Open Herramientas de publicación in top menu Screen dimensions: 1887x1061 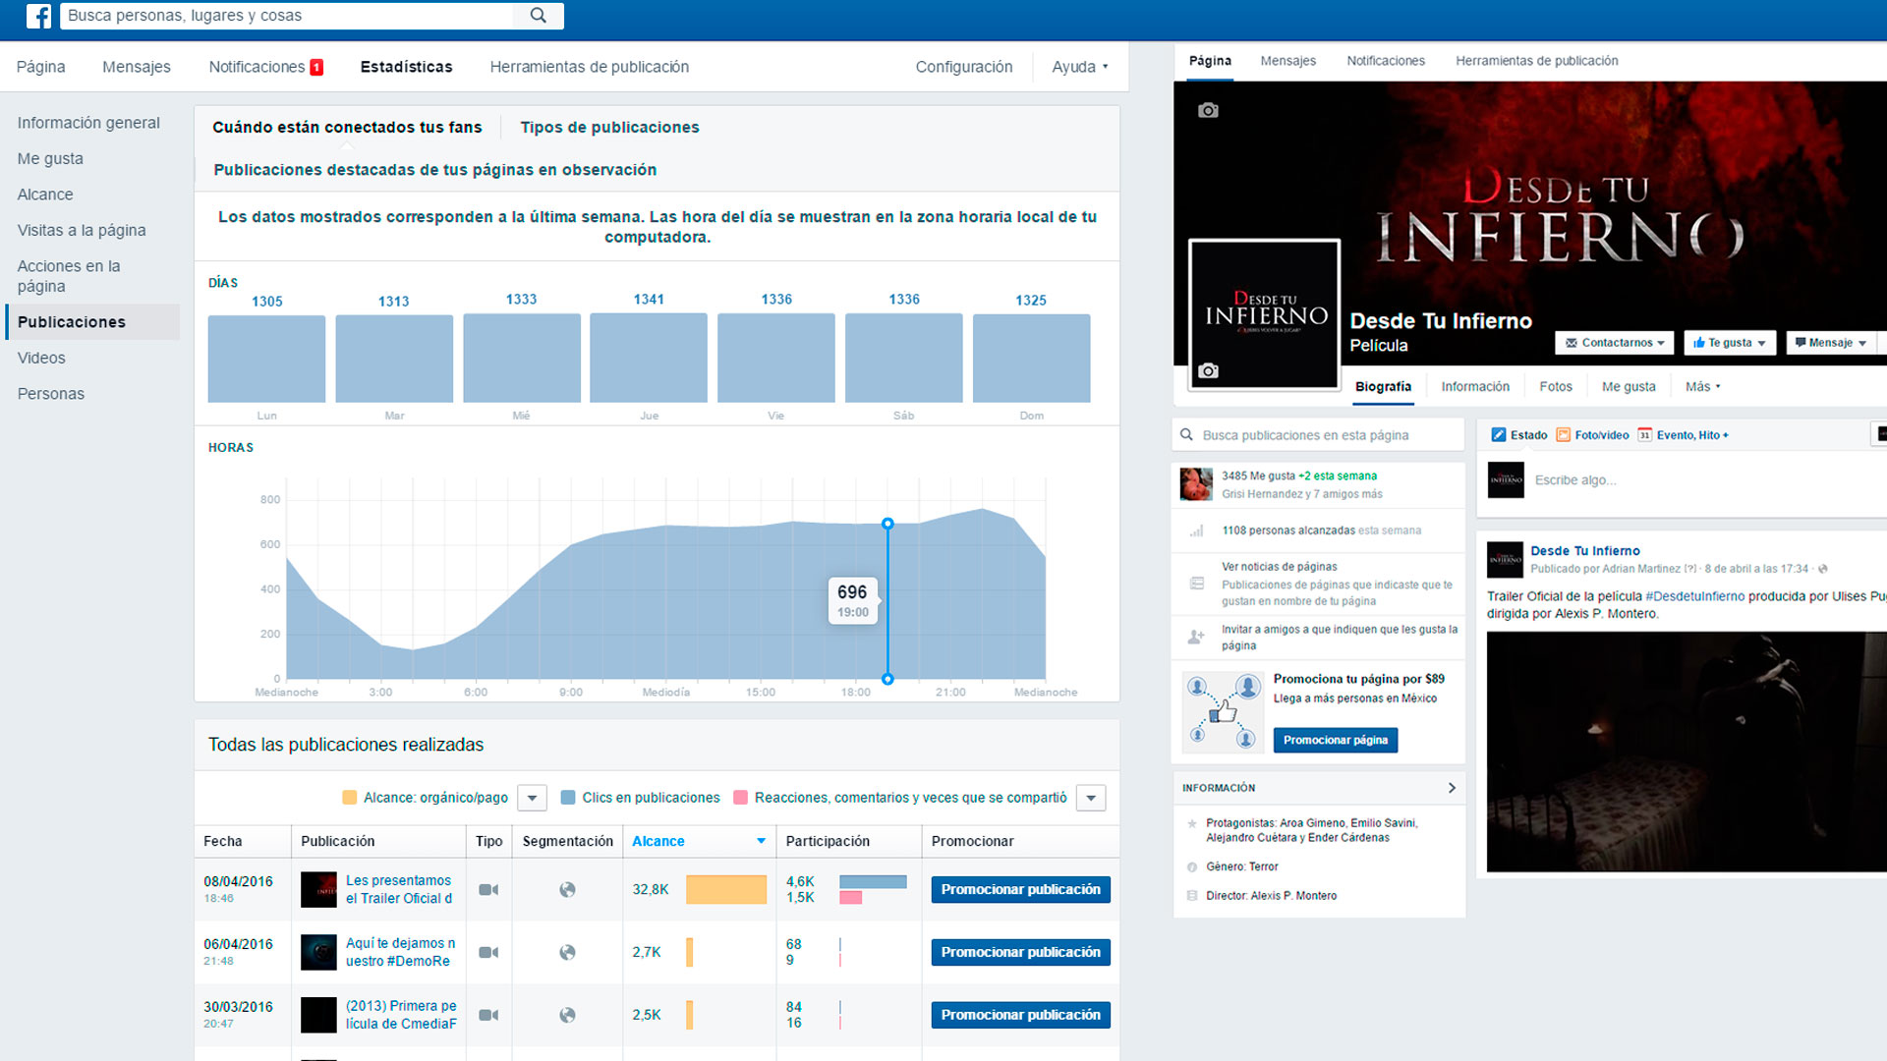click(589, 67)
